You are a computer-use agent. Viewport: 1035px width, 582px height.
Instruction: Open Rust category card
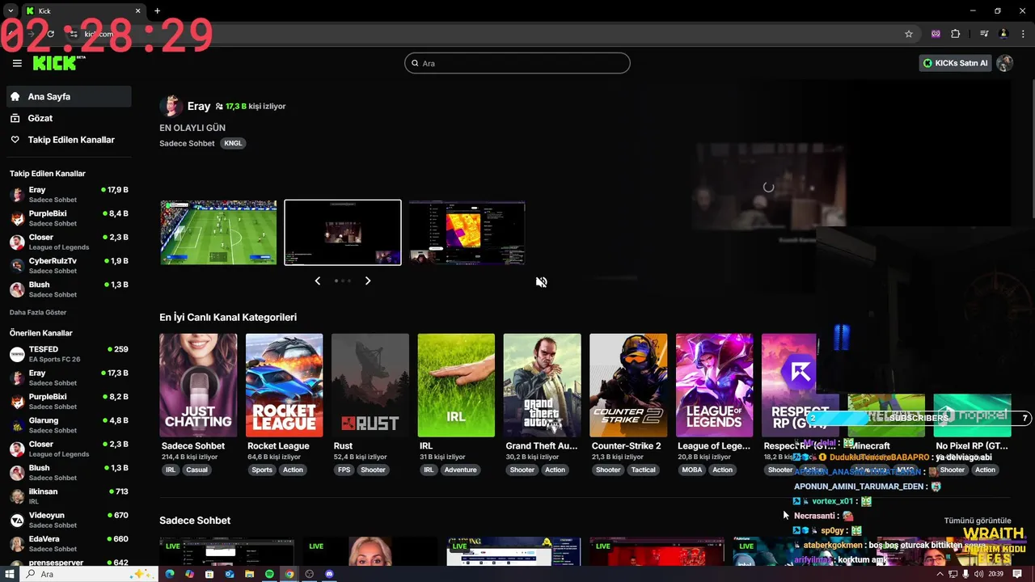370,386
